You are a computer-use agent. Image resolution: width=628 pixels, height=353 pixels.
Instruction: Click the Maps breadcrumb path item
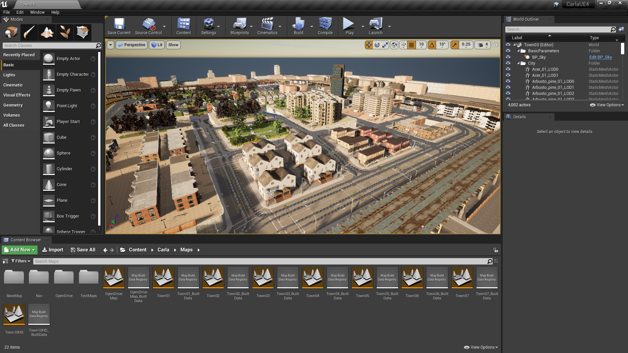[x=186, y=250]
